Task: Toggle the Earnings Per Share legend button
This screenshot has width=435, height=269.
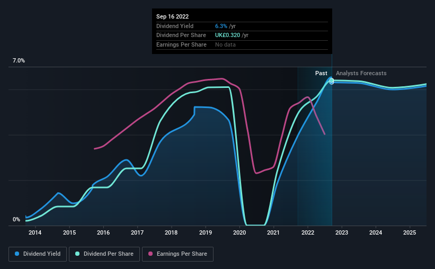Action: (177, 254)
